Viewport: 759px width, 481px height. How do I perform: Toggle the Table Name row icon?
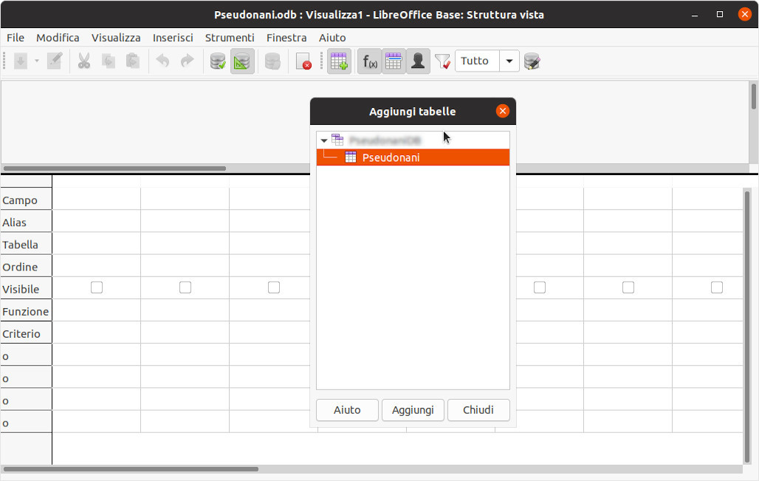pyautogui.click(x=394, y=61)
